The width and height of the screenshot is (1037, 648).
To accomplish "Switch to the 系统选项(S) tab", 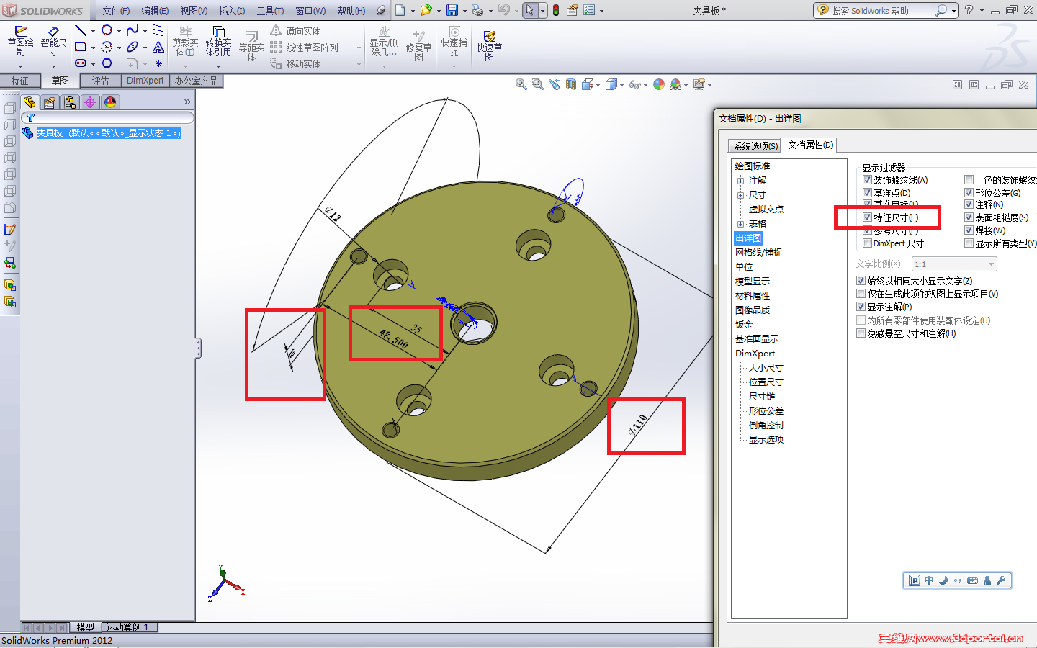I will click(x=755, y=145).
